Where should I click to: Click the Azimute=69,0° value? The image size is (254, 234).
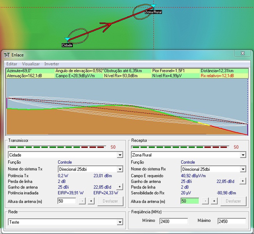click(x=19, y=71)
